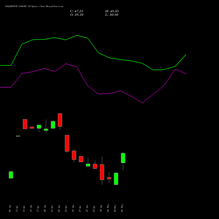Select the large red candle above 23 Apr
Viewport: 219px width, 219px height.
coord(67,143)
